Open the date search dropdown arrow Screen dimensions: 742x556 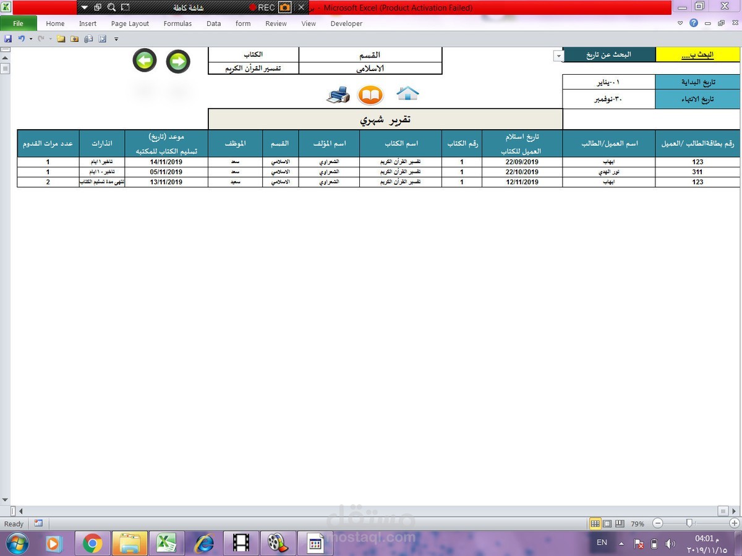coord(558,56)
